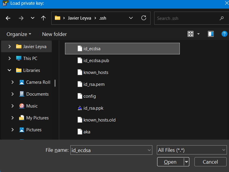Click New folder in the toolbar
Viewport: 229px width, 172px height.
tap(54, 34)
